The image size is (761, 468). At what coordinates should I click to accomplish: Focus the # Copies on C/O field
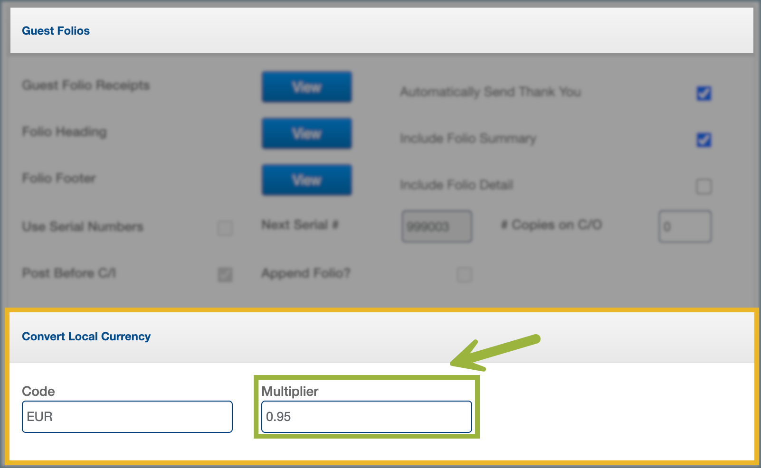point(685,226)
